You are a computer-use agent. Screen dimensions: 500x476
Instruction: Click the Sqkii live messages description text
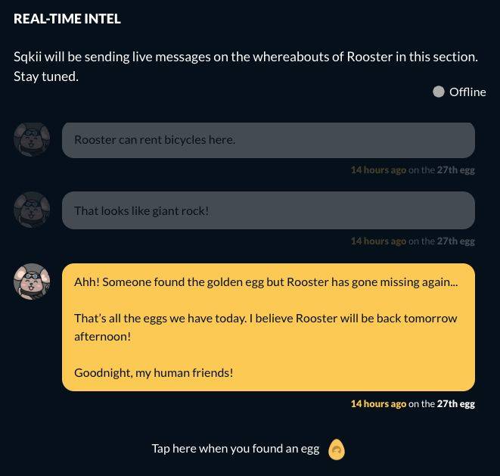[x=246, y=67]
